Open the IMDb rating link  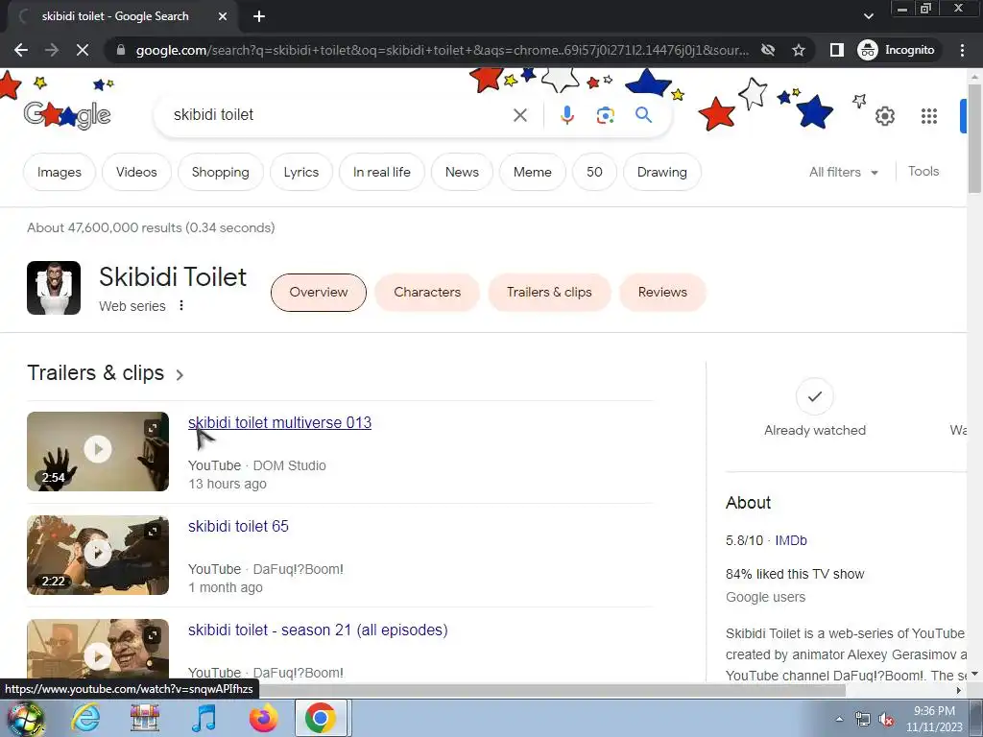pos(791,540)
